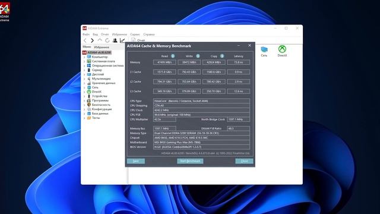
Task: Click the user silhouette toolbar icon
Action: click(x=115, y=40)
